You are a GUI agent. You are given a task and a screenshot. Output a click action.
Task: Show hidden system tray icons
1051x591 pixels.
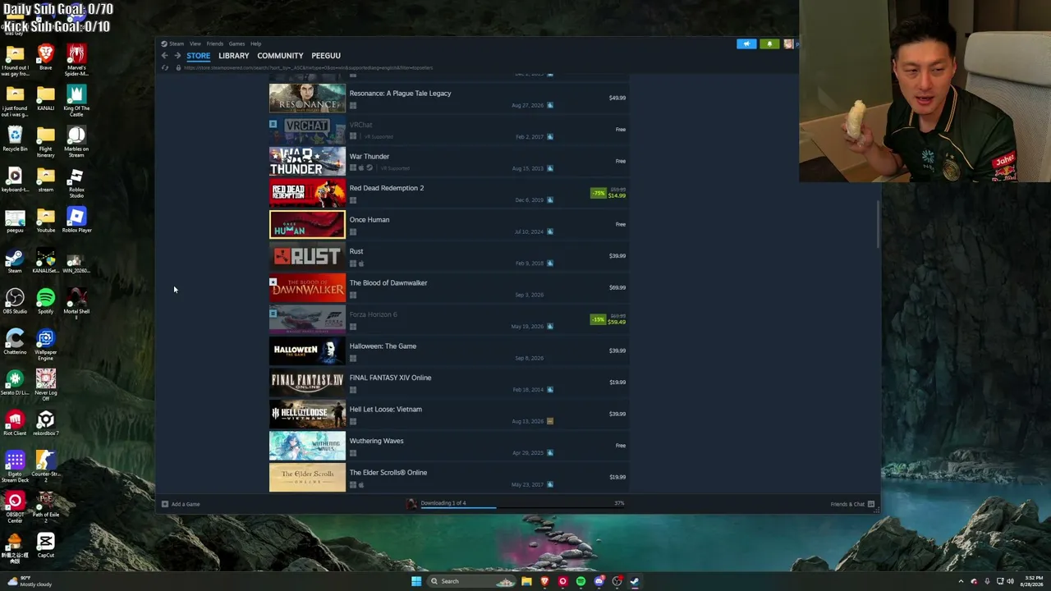(961, 581)
